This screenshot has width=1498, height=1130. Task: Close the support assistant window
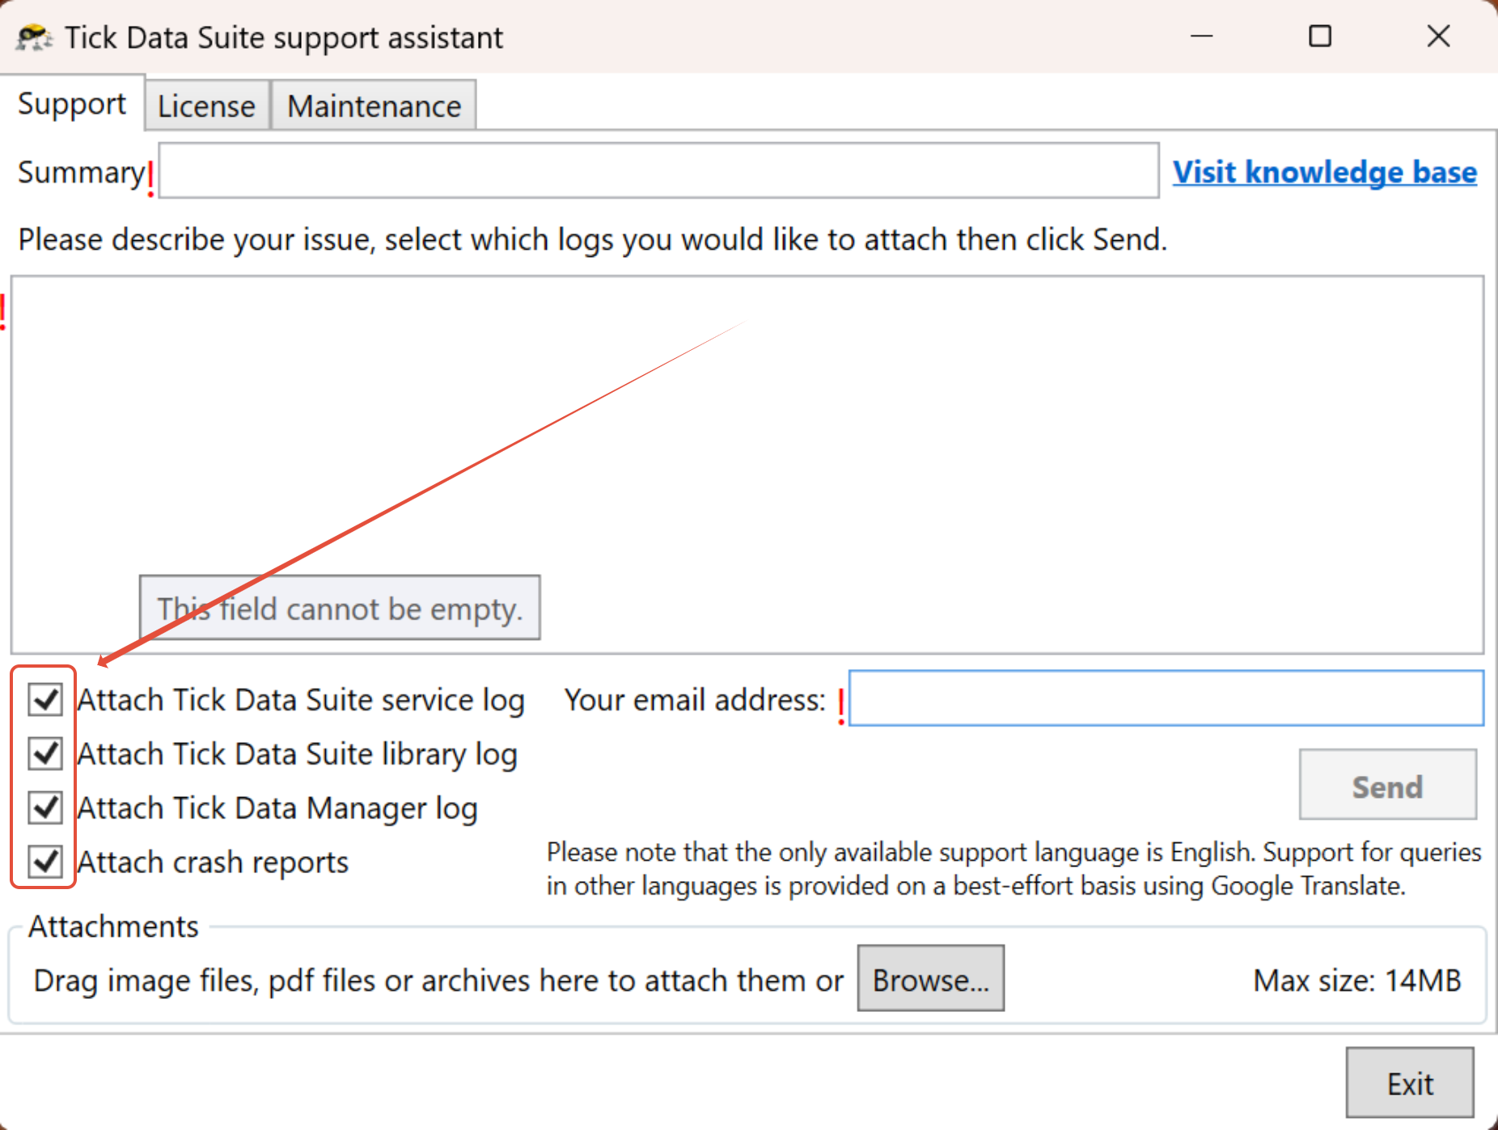[x=1439, y=36]
